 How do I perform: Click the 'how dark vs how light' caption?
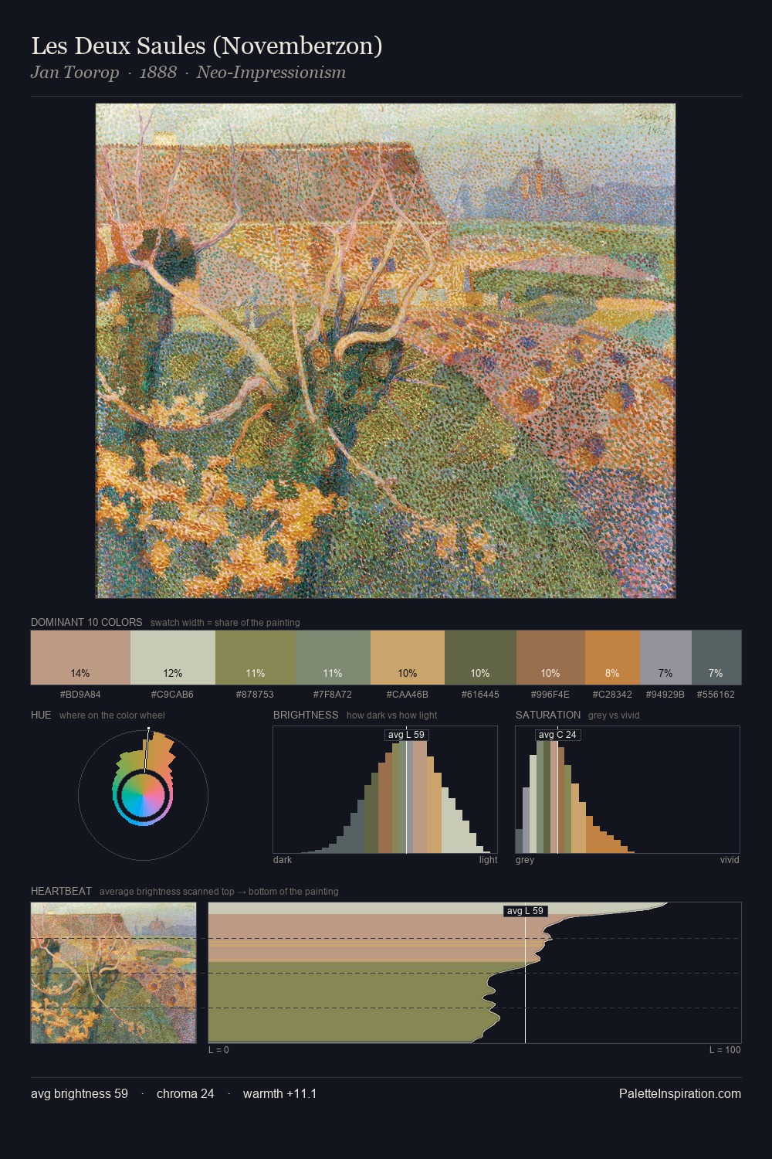pyautogui.click(x=392, y=715)
